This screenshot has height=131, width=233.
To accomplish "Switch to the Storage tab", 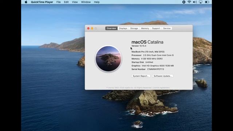I will click(134, 28).
